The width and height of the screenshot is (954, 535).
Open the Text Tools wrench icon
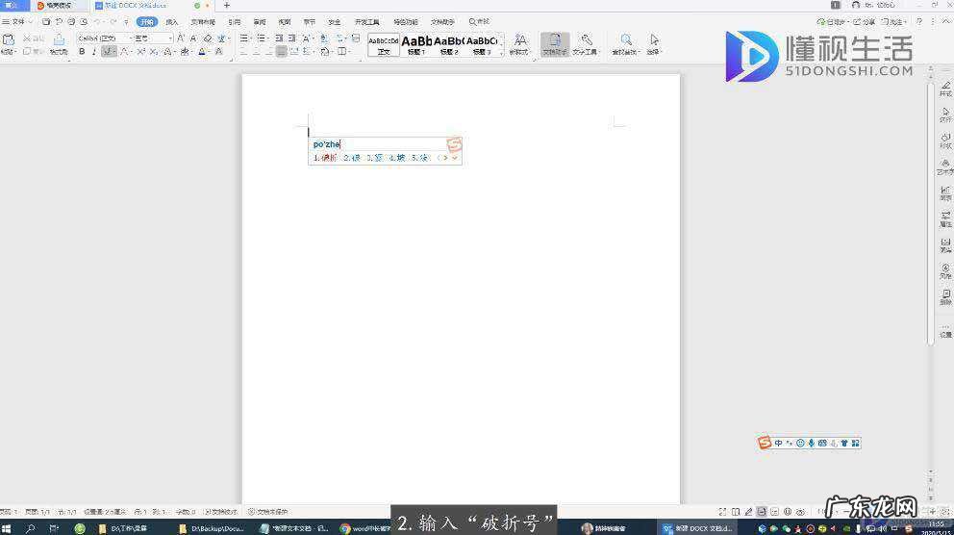point(586,40)
